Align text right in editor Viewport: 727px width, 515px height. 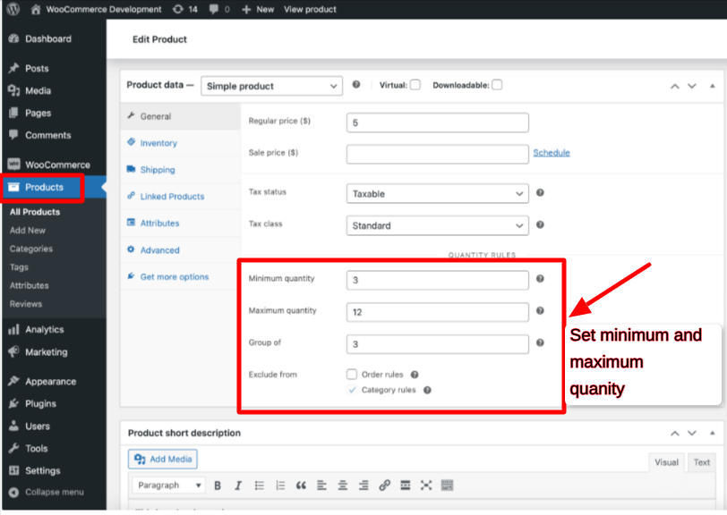click(x=363, y=485)
